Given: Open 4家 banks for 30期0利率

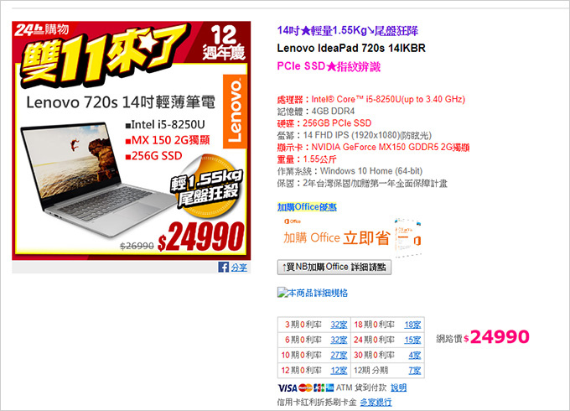Looking at the screenshot, I should click(x=414, y=355).
